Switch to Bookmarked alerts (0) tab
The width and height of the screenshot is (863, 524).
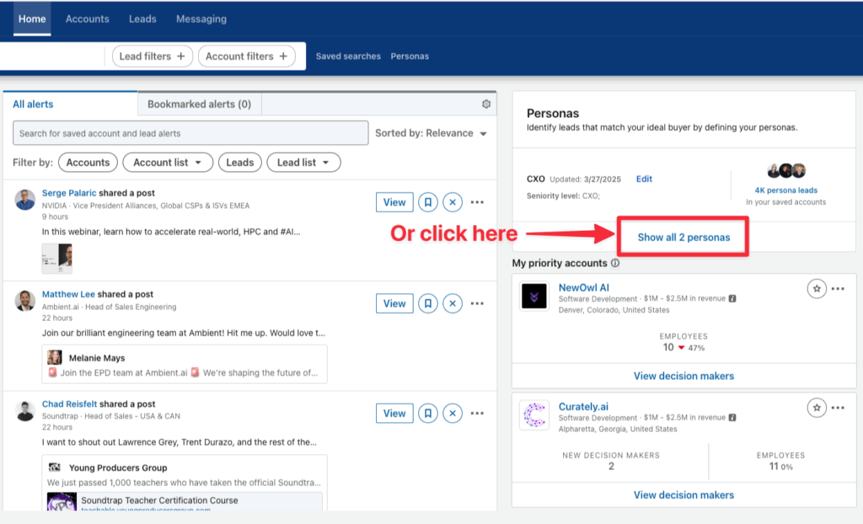point(199,104)
